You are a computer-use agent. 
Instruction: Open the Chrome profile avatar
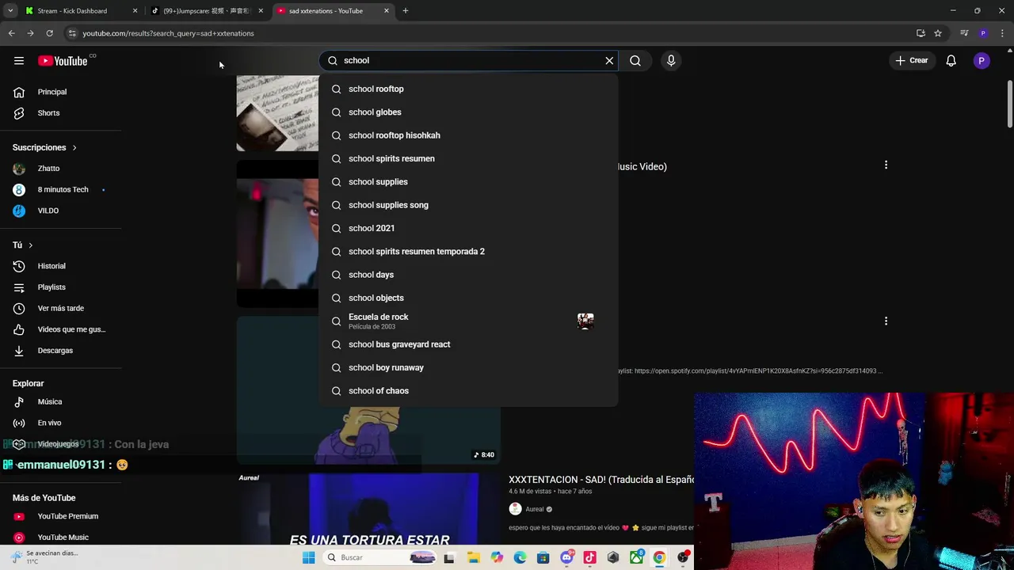(x=983, y=33)
